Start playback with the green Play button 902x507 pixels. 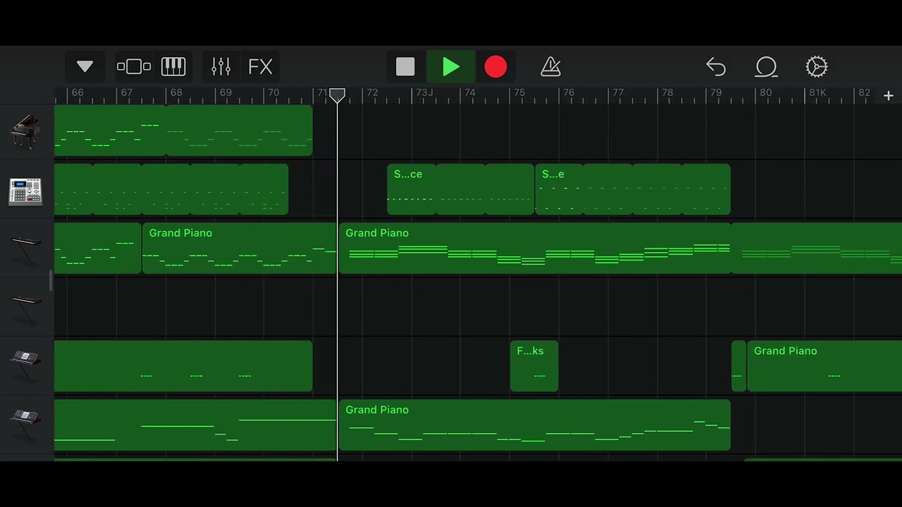pos(451,67)
